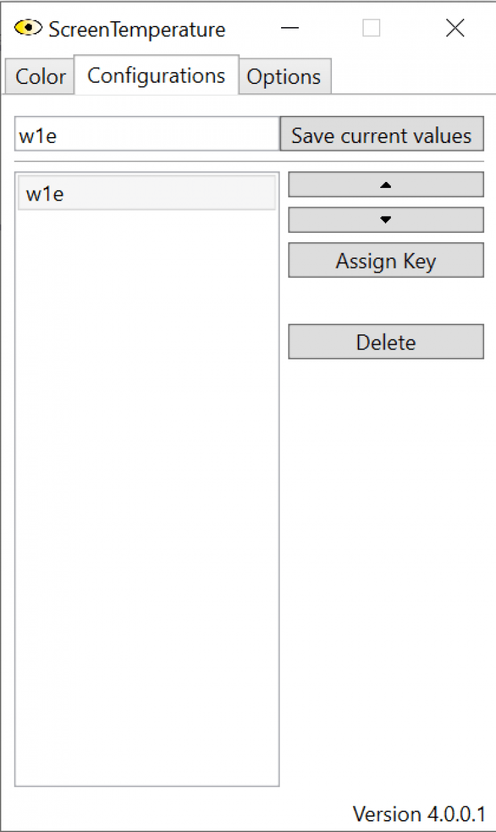The width and height of the screenshot is (496, 832).
Task: Click the Version 4.0.0.1 label
Action: point(419,813)
